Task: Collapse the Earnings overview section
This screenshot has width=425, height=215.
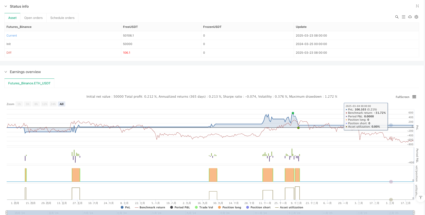Action: click(6, 72)
